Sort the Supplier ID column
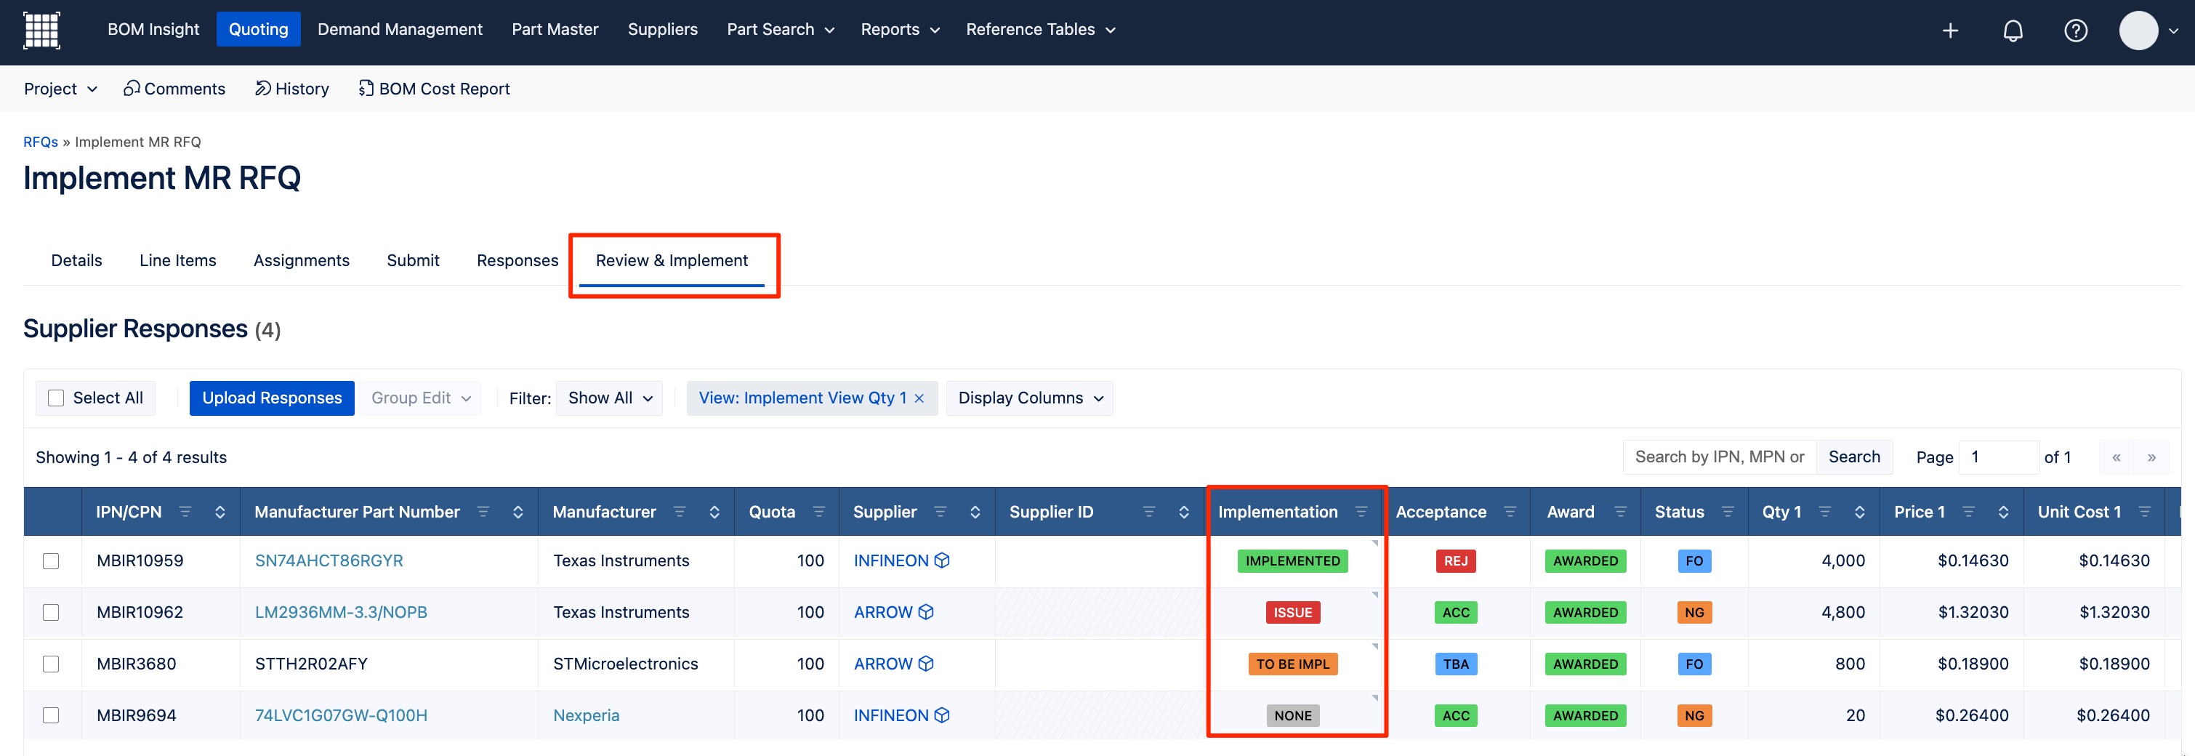Image resolution: width=2195 pixels, height=756 pixels. pyautogui.click(x=1185, y=511)
